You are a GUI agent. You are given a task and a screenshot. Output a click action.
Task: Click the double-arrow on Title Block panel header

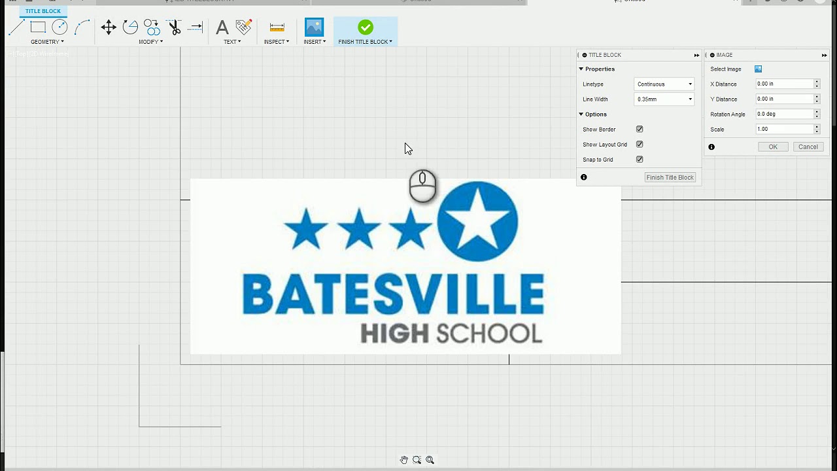tap(696, 55)
